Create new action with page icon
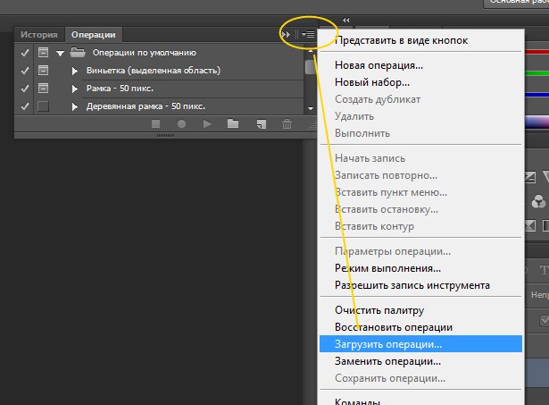This screenshot has width=549, height=405. tap(262, 123)
